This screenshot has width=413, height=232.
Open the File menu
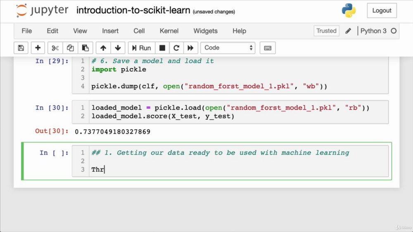pyautogui.click(x=26, y=31)
